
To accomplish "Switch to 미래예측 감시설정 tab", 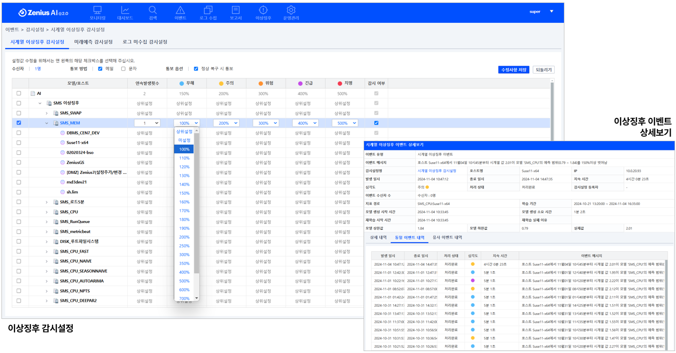I will pos(93,42).
